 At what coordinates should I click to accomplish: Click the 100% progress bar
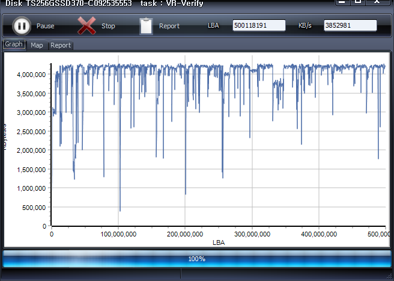pyautogui.click(x=197, y=259)
